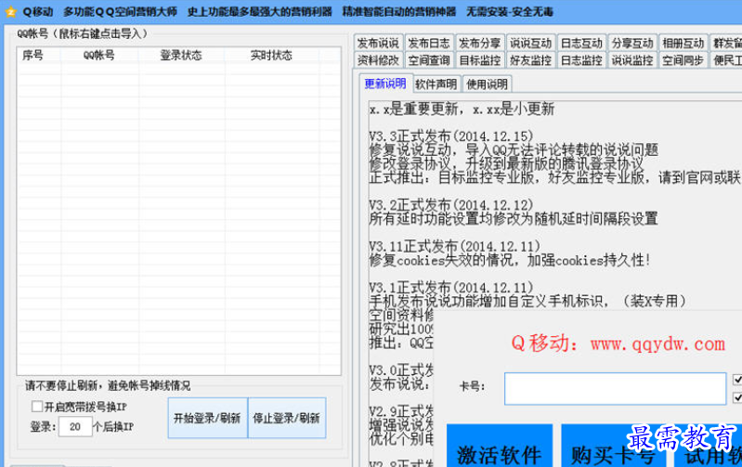Select the 分享互动 tab
This screenshot has height=467, width=742.
[632, 43]
